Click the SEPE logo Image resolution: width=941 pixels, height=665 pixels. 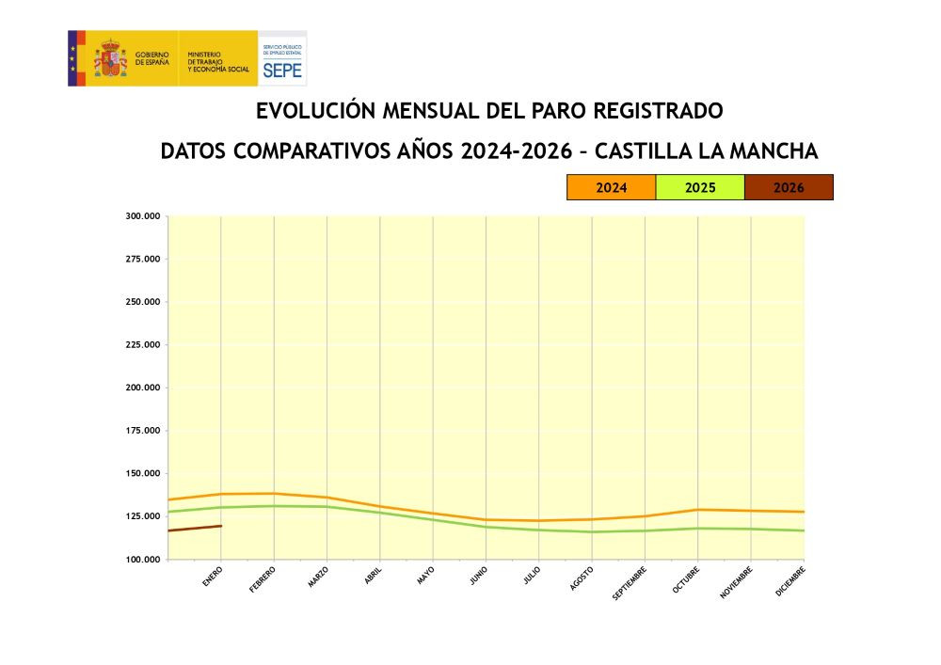(282, 59)
